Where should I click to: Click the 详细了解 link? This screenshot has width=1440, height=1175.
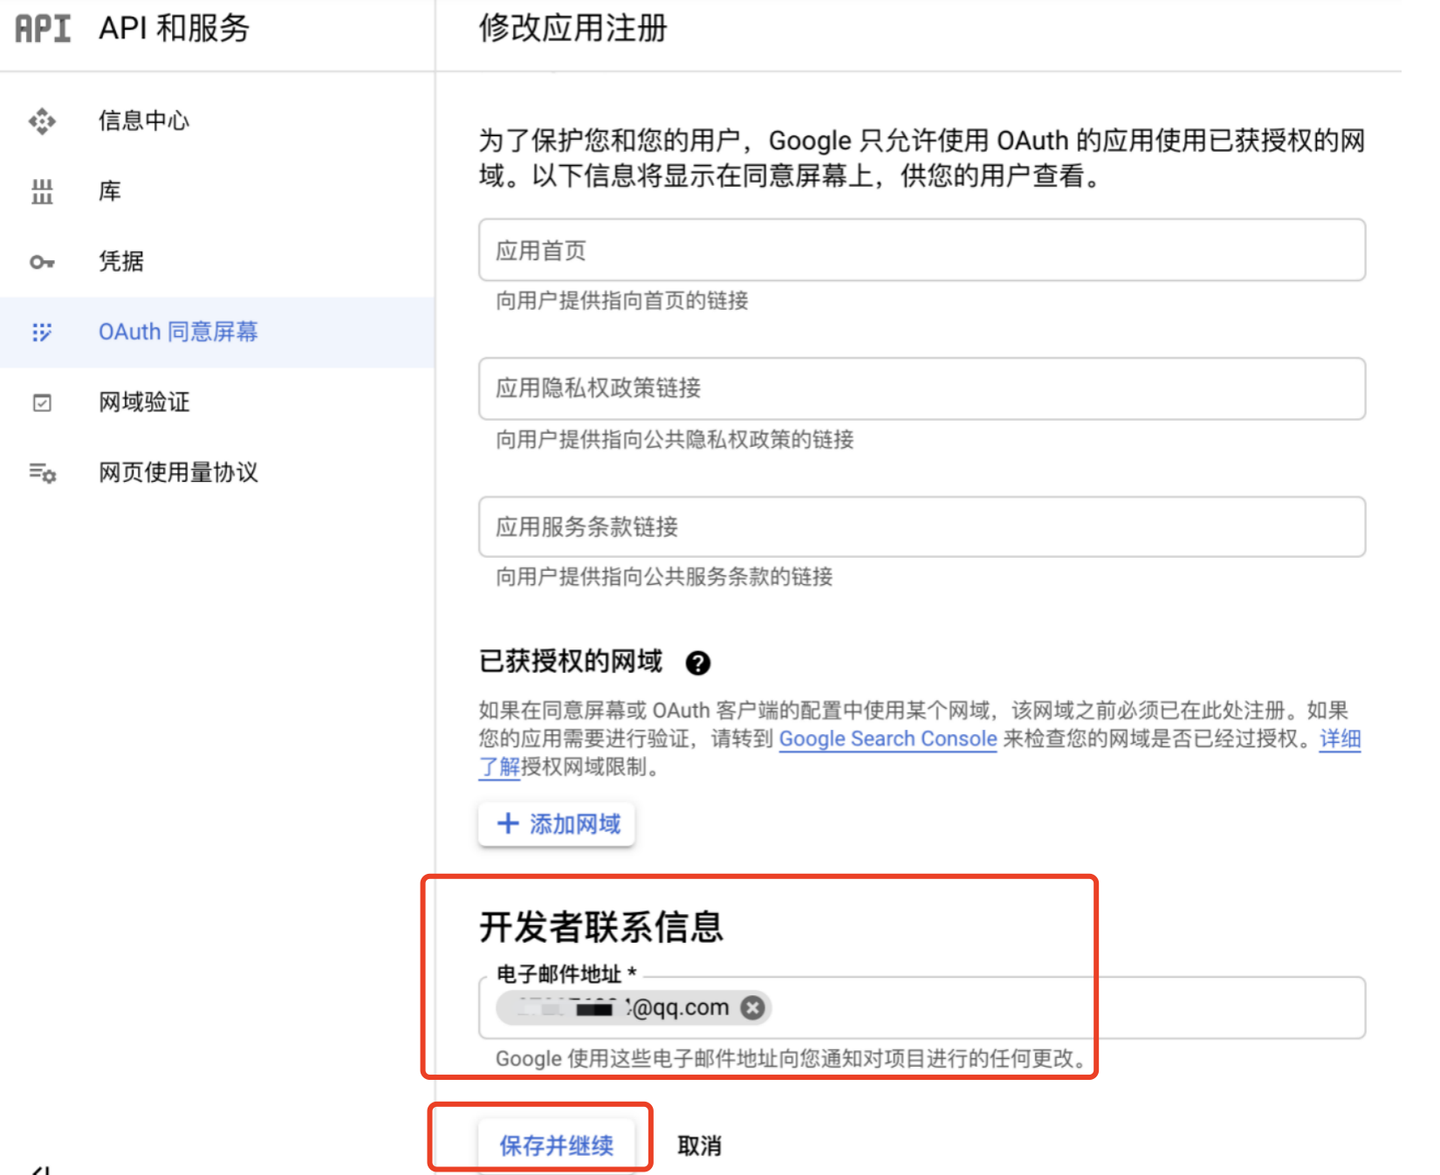(1340, 739)
